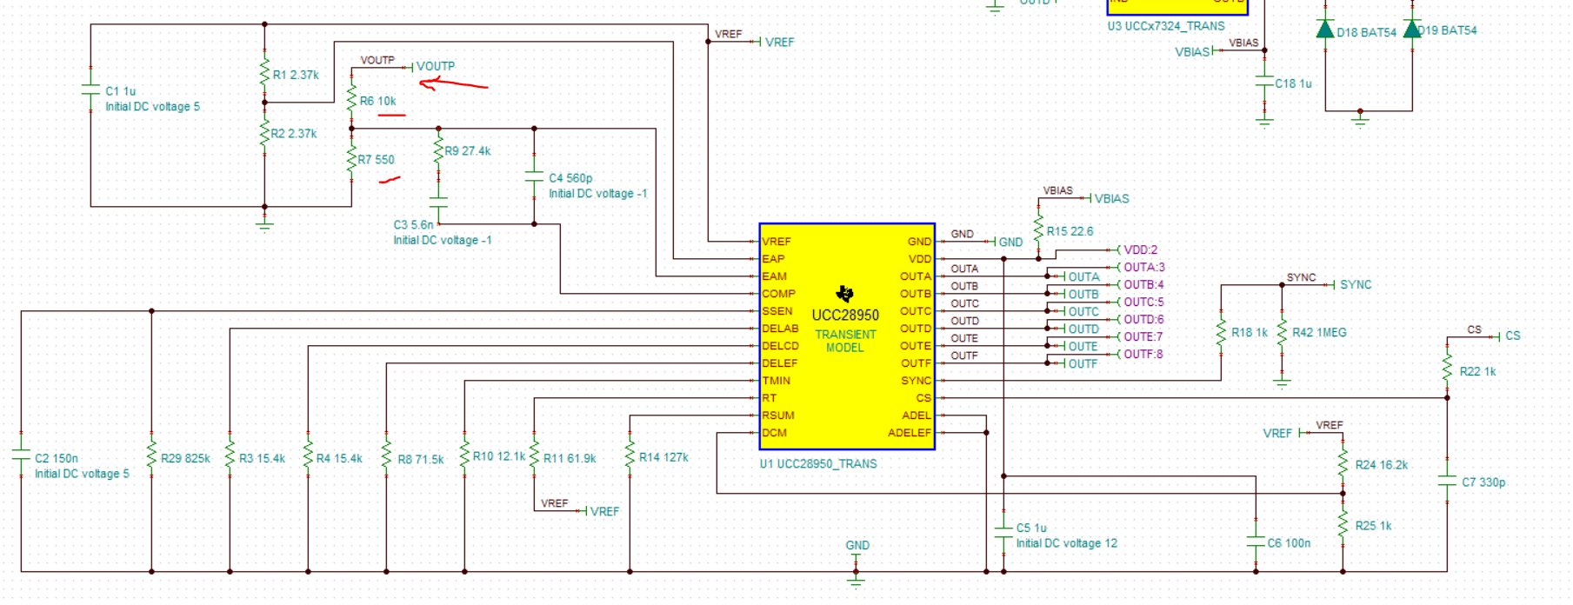Select the VBIAS net label above R15

point(1111,198)
